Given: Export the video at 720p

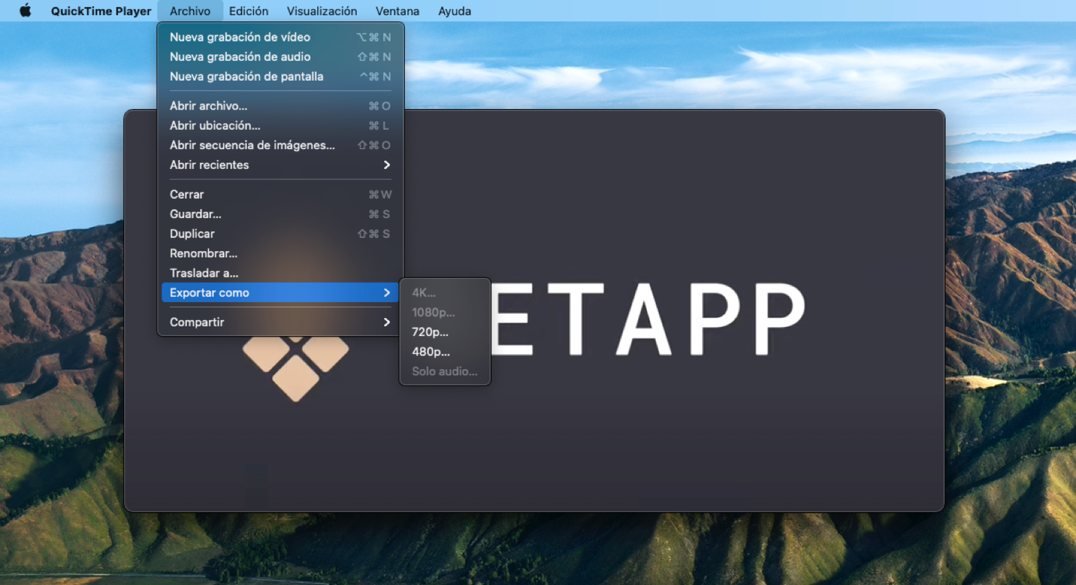Looking at the screenshot, I should click(x=430, y=332).
